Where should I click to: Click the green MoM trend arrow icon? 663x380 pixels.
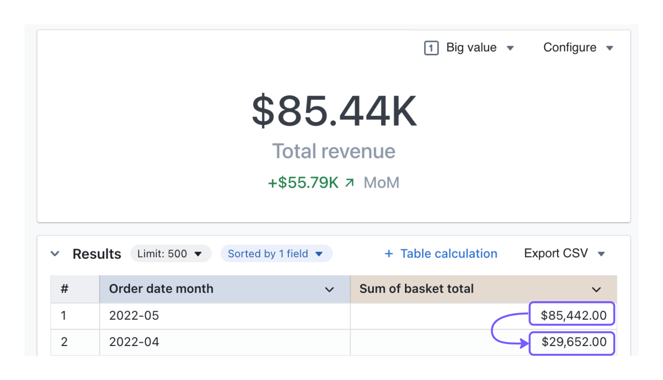tap(350, 183)
